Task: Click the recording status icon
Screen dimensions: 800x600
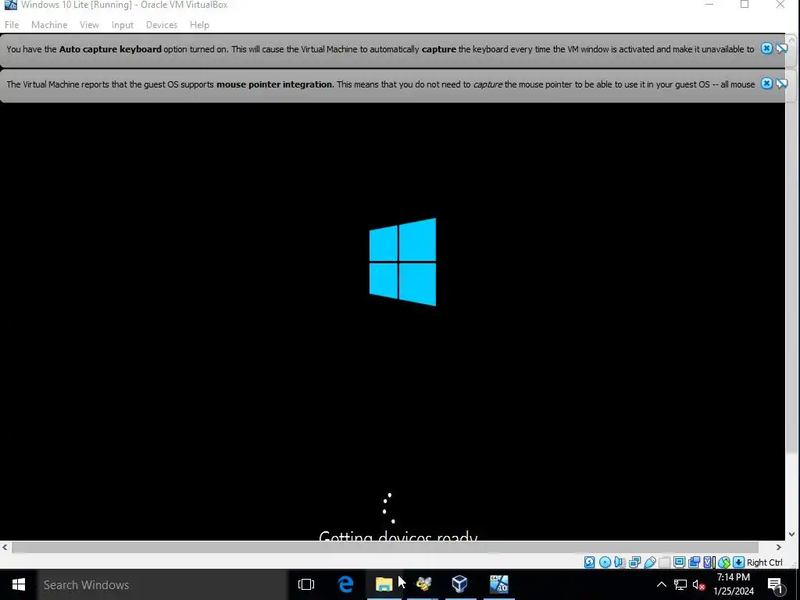Action: coord(694,562)
